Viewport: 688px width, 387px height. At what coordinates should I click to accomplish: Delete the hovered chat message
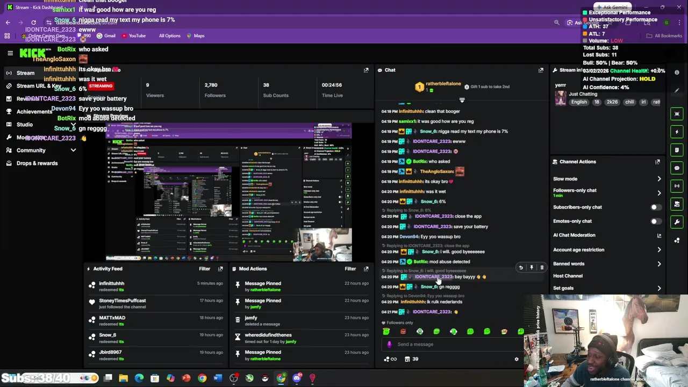pyautogui.click(x=542, y=267)
